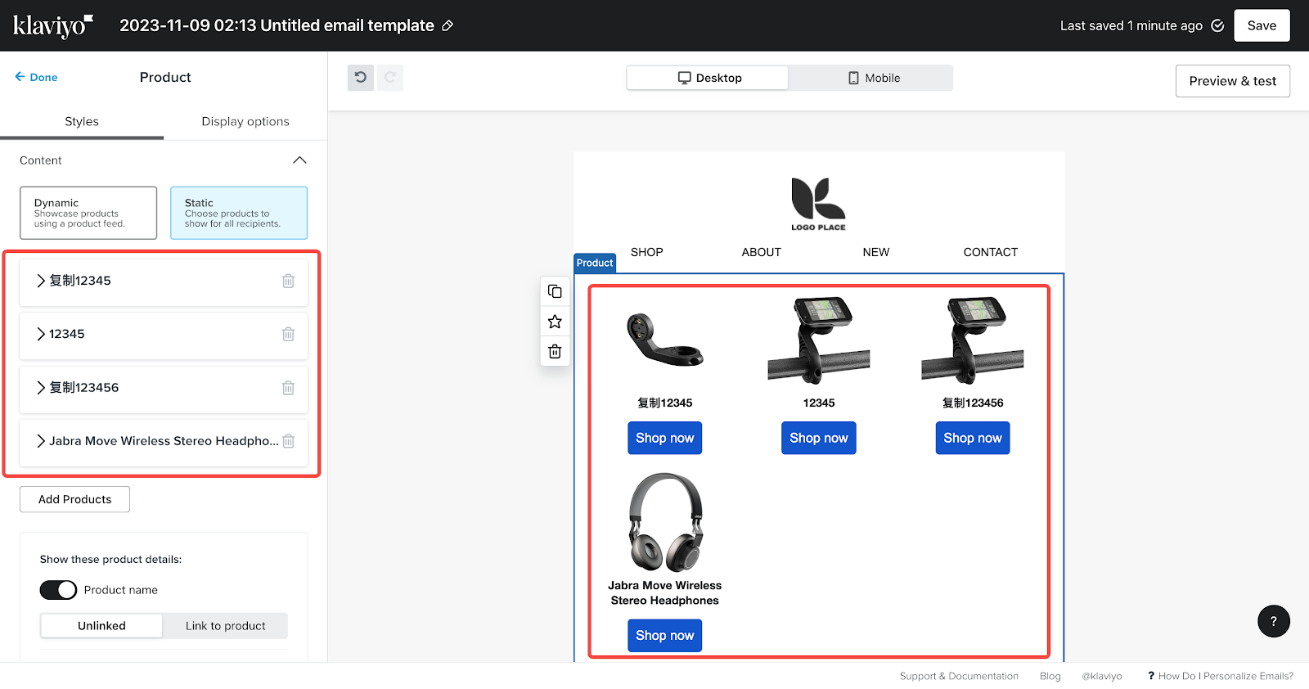This screenshot has width=1309, height=689.
Task: Click NEW in the email navigation
Action: point(876,252)
